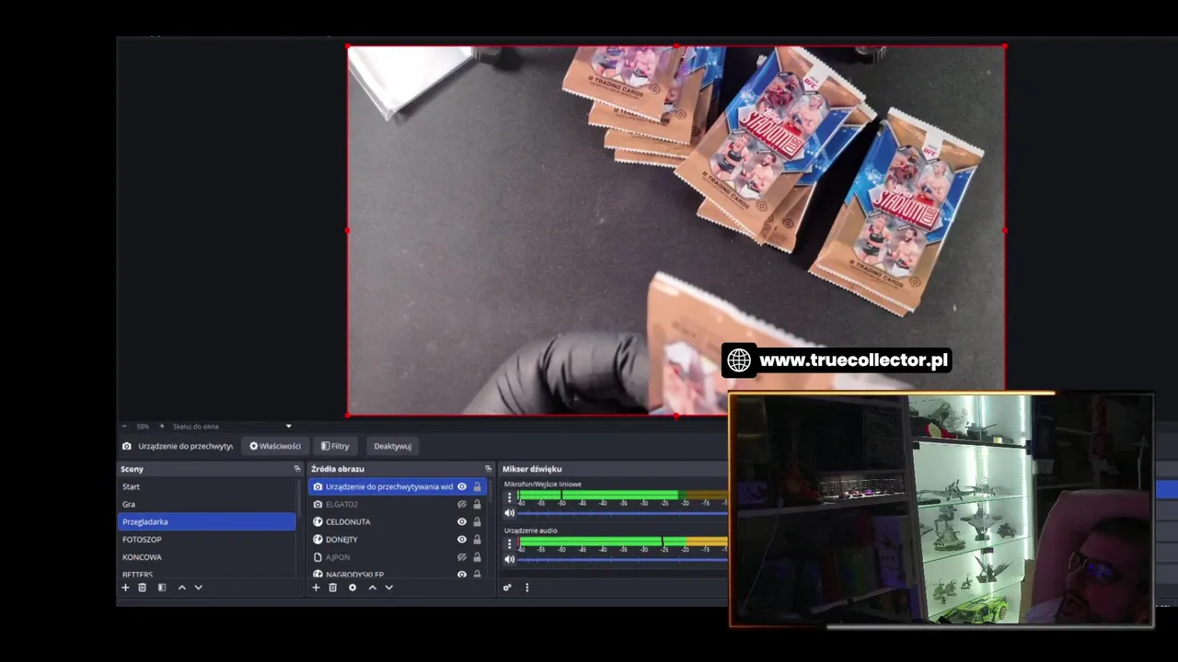Move selected source up
The height and width of the screenshot is (662, 1178).
point(372,588)
